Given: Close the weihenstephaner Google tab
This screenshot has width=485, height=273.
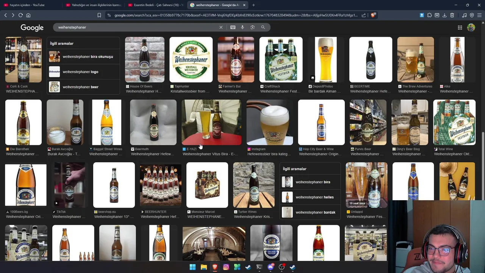Looking at the screenshot, I should click(244, 5).
